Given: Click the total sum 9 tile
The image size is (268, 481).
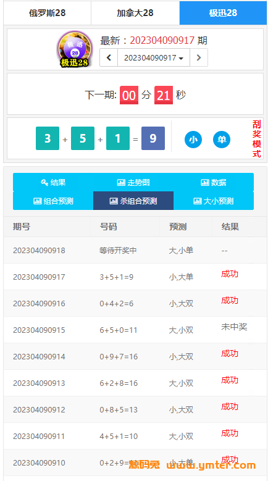Looking at the screenshot, I should click(x=153, y=138).
